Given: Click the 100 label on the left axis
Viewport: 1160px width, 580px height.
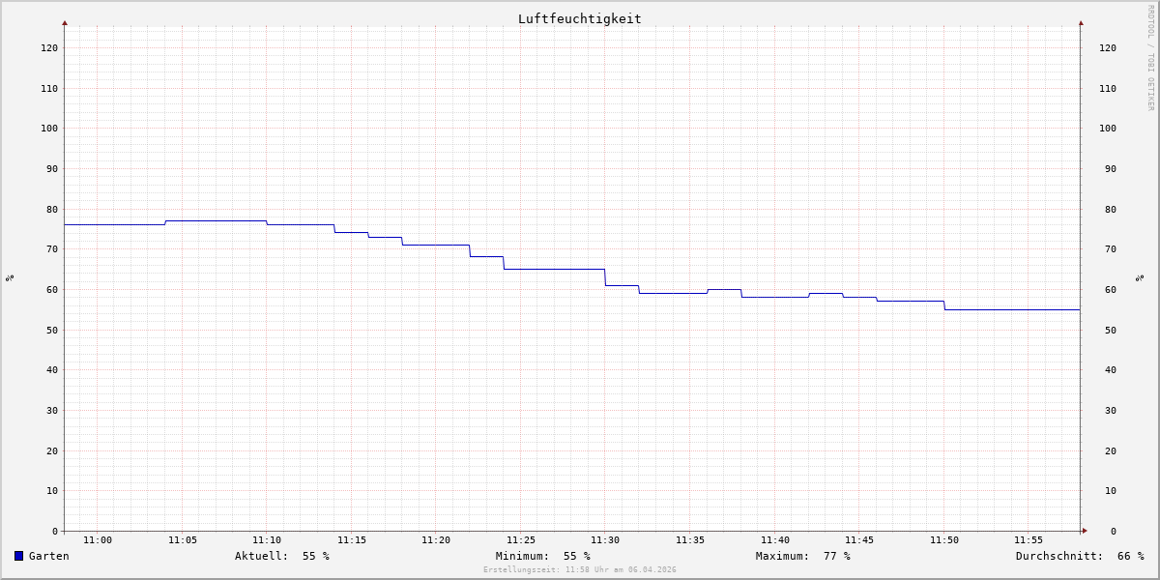Looking at the screenshot, I should click(49, 128).
